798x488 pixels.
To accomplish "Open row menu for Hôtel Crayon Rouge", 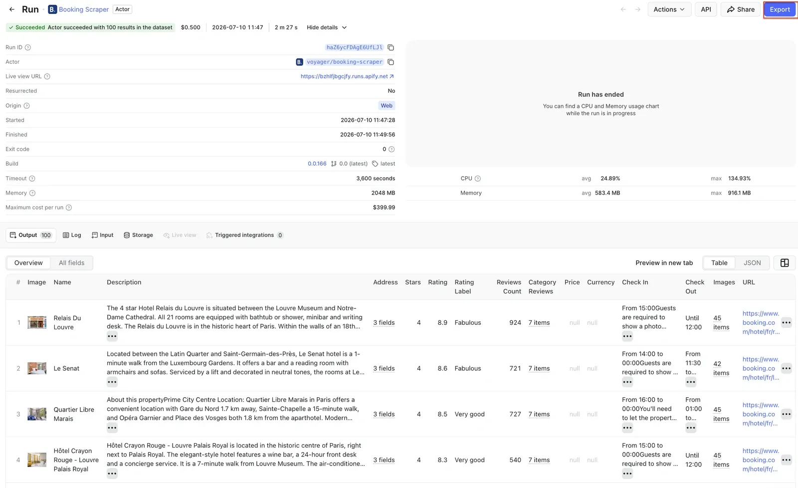I will pyautogui.click(x=787, y=460).
